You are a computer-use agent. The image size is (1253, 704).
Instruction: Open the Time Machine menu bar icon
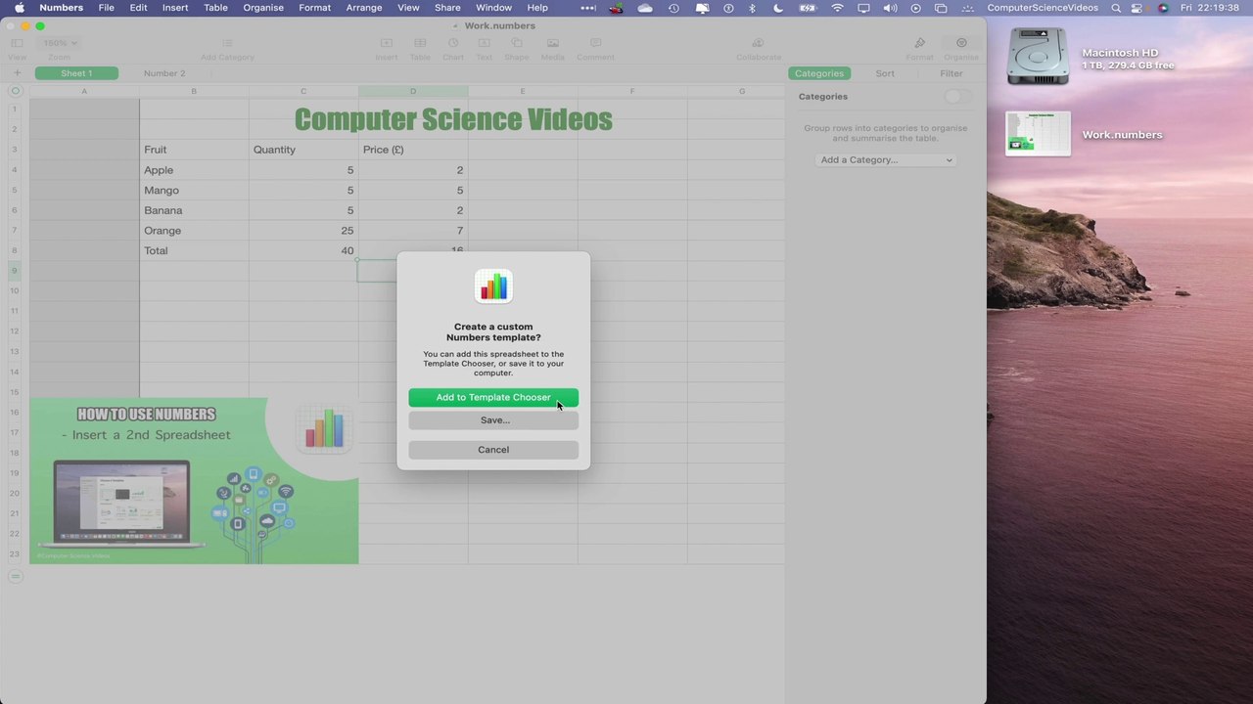673,8
